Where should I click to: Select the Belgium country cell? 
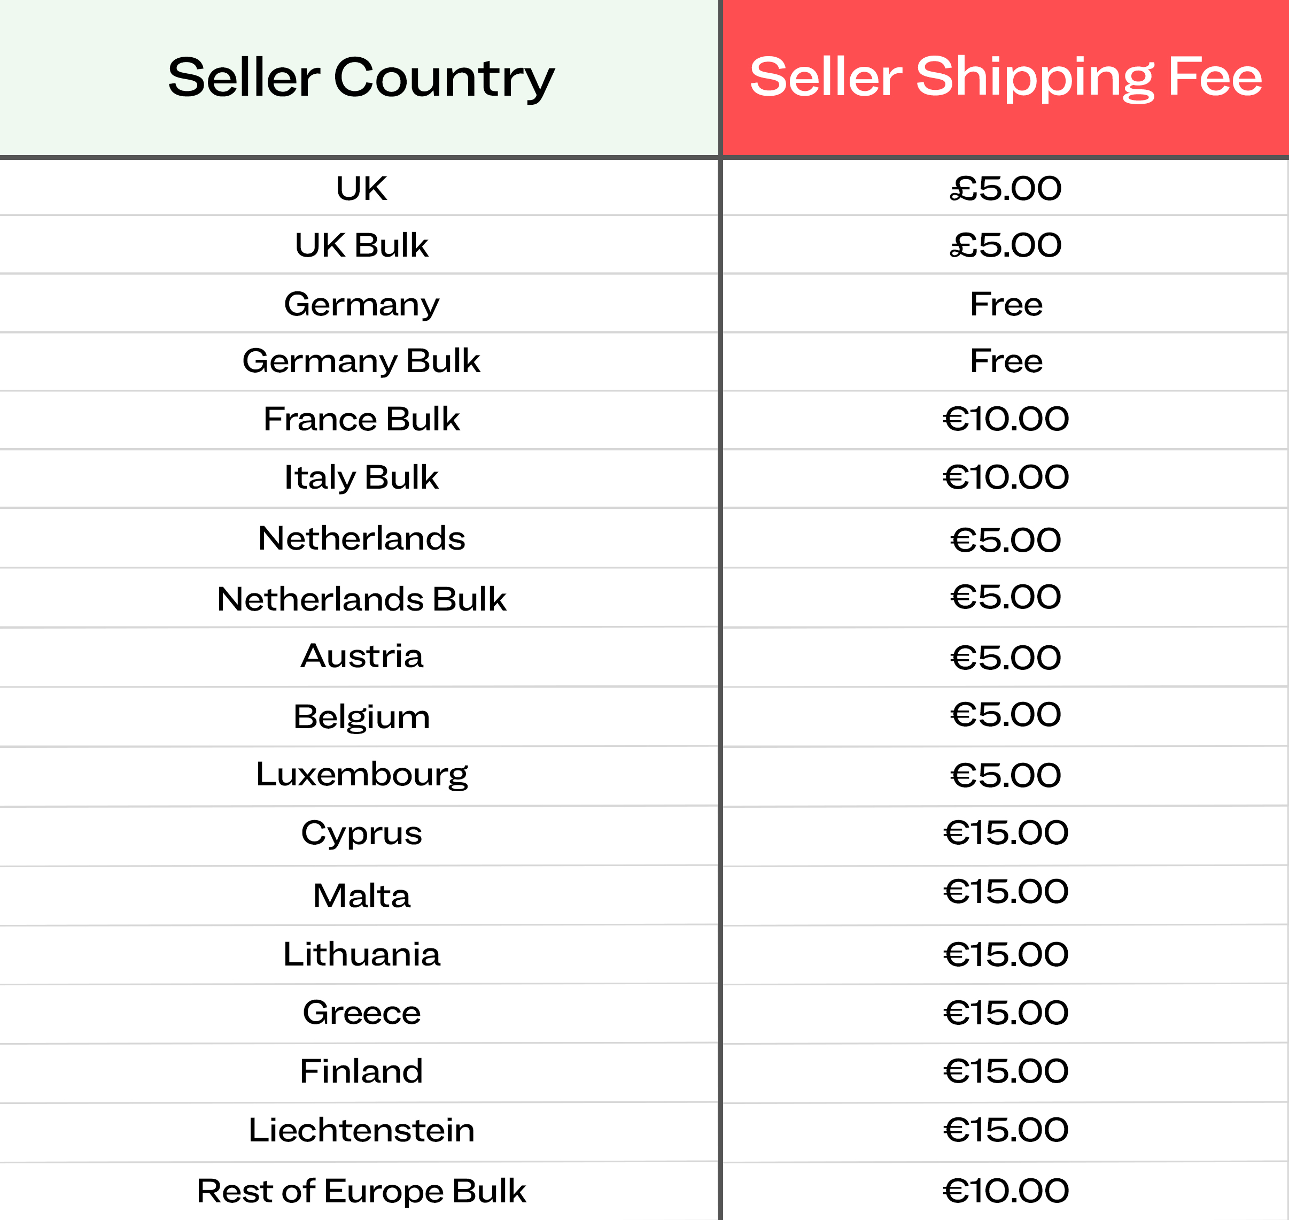(361, 716)
